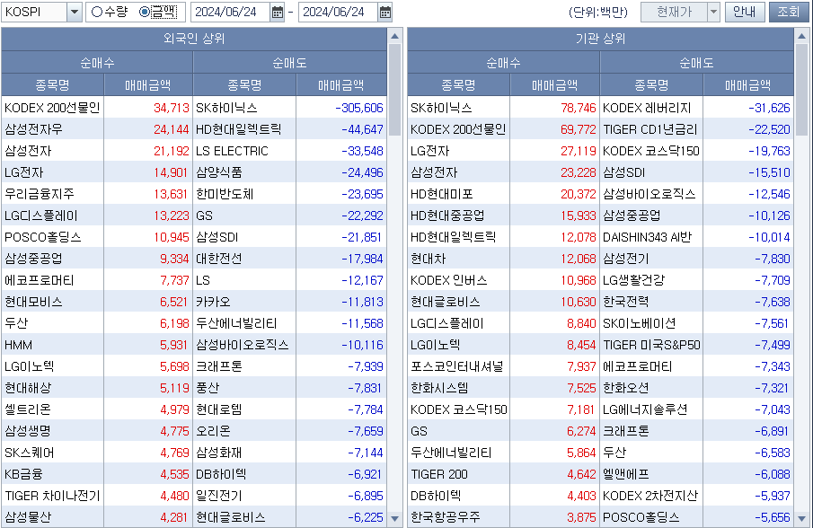Click the end date input field

pos(338,12)
